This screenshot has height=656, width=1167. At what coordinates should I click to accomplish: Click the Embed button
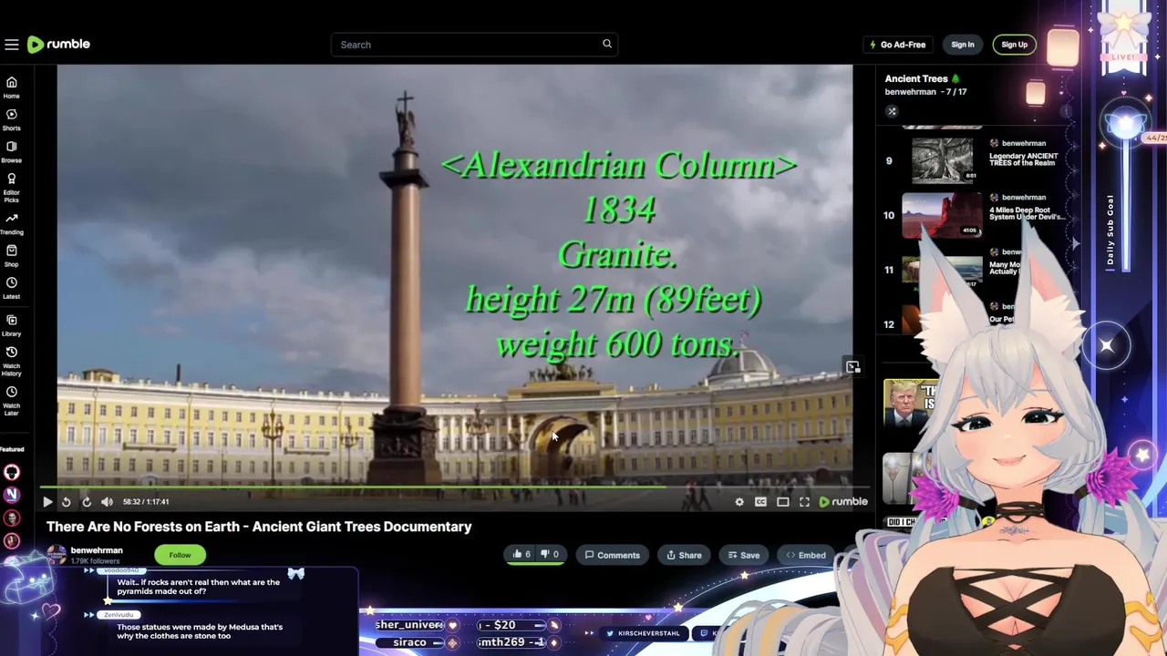[x=806, y=555]
